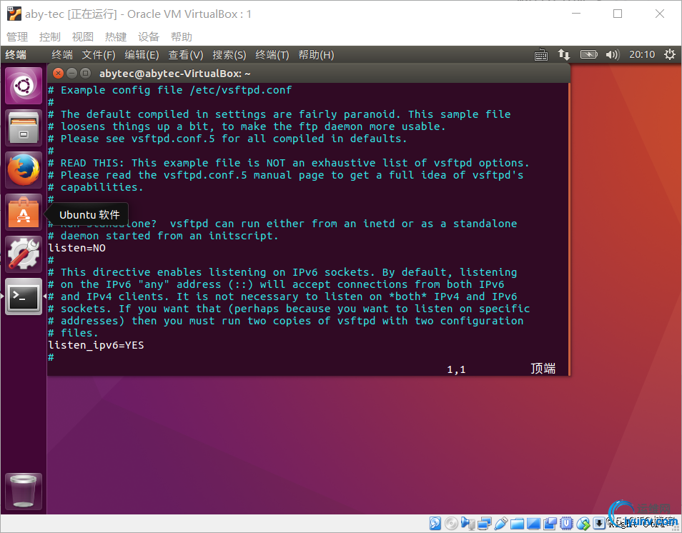The width and height of the screenshot is (682, 533).
Task: Click VirtualBox USB devices status icon
Action: [500, 524]
